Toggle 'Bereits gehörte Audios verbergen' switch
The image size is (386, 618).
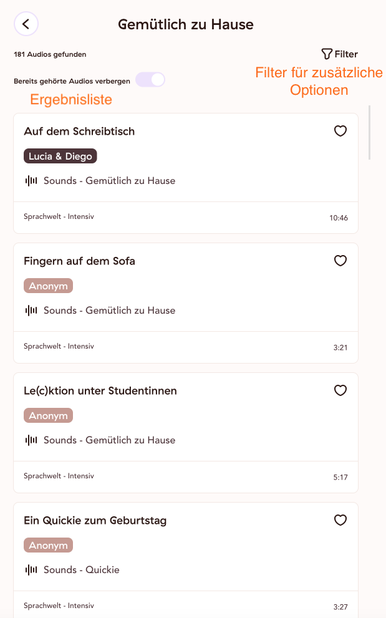[150, 80]
